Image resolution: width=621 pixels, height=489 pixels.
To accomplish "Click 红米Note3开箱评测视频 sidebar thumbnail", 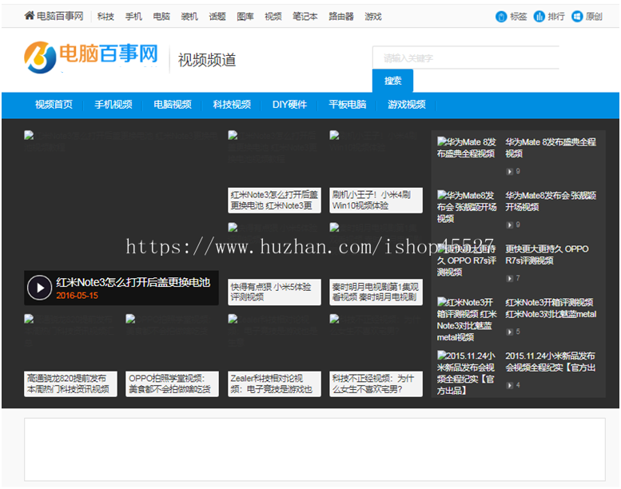I will point(467,320).
